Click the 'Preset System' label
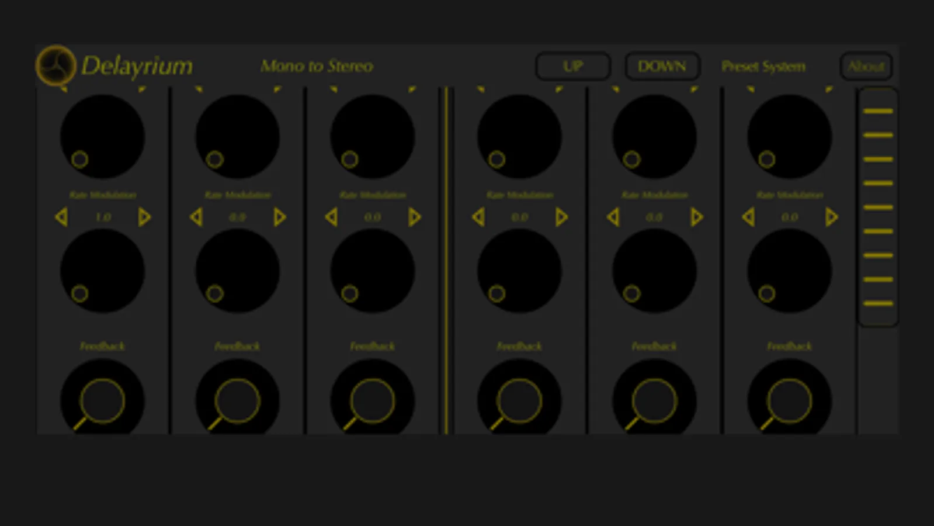Screen dimensions: 934x526 coord(763,67)
